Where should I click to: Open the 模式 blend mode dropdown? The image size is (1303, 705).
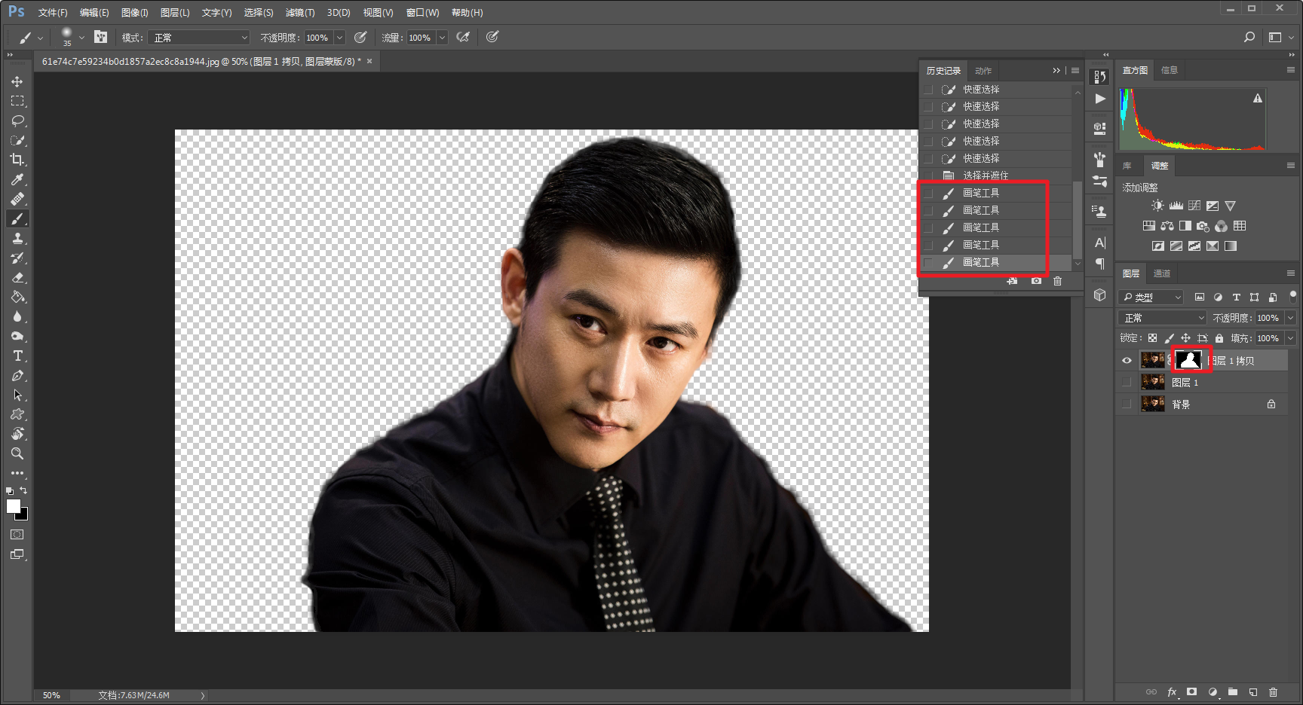coord(199,38)
